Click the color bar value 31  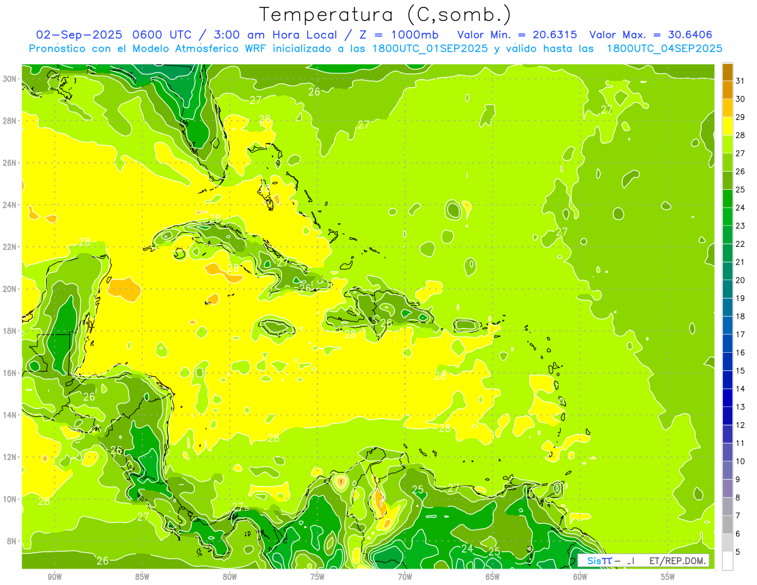pyautogui.click(x=741, y=80)
